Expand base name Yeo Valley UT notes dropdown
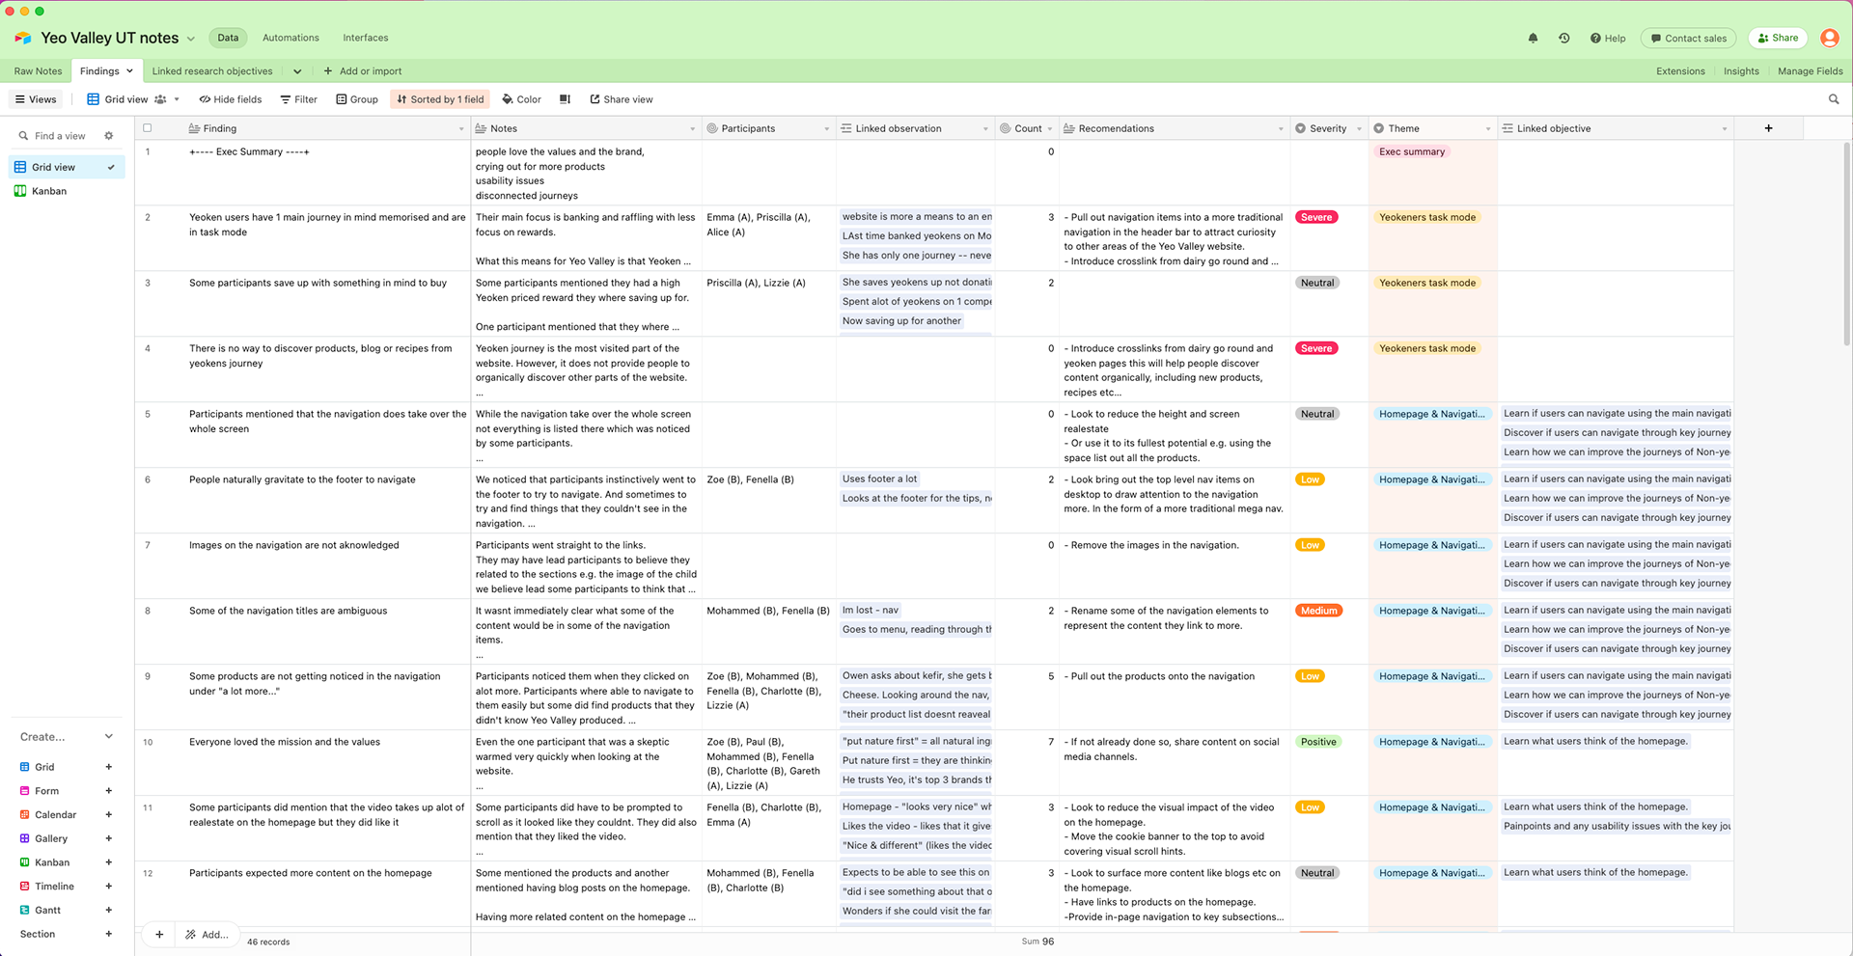The image size is (1853, 956). 191,39
